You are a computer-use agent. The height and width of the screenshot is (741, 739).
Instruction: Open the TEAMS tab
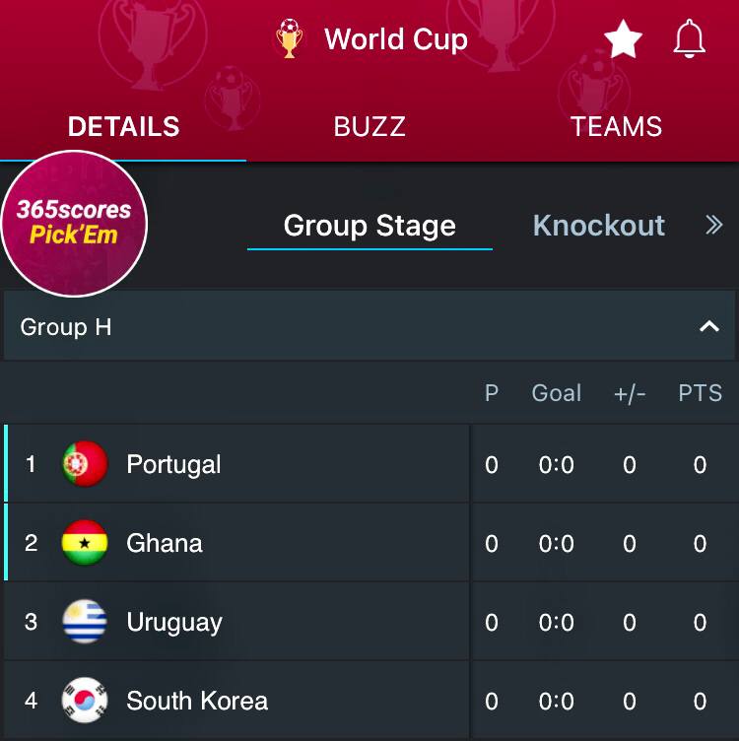point(616,126)
